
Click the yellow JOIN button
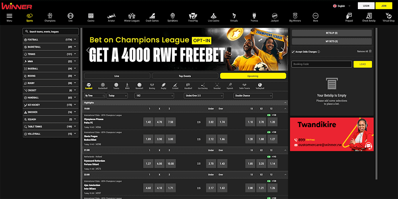[x=384, y=6]
